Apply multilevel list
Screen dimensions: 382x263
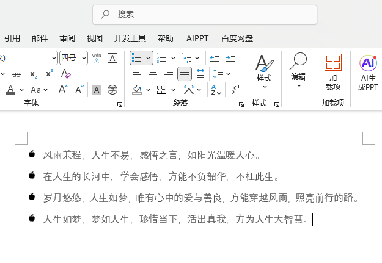point(187,58)
